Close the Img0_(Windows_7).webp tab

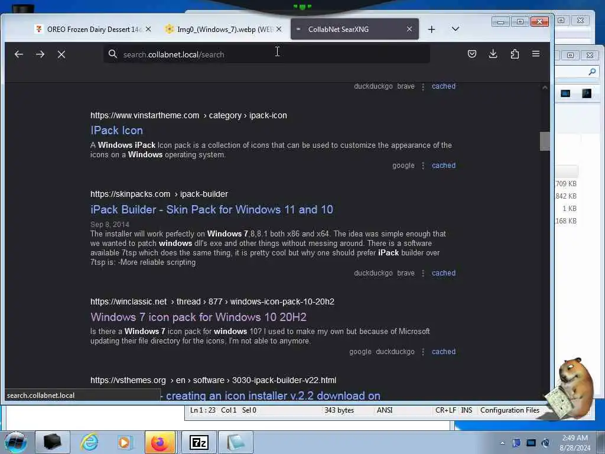279,29
